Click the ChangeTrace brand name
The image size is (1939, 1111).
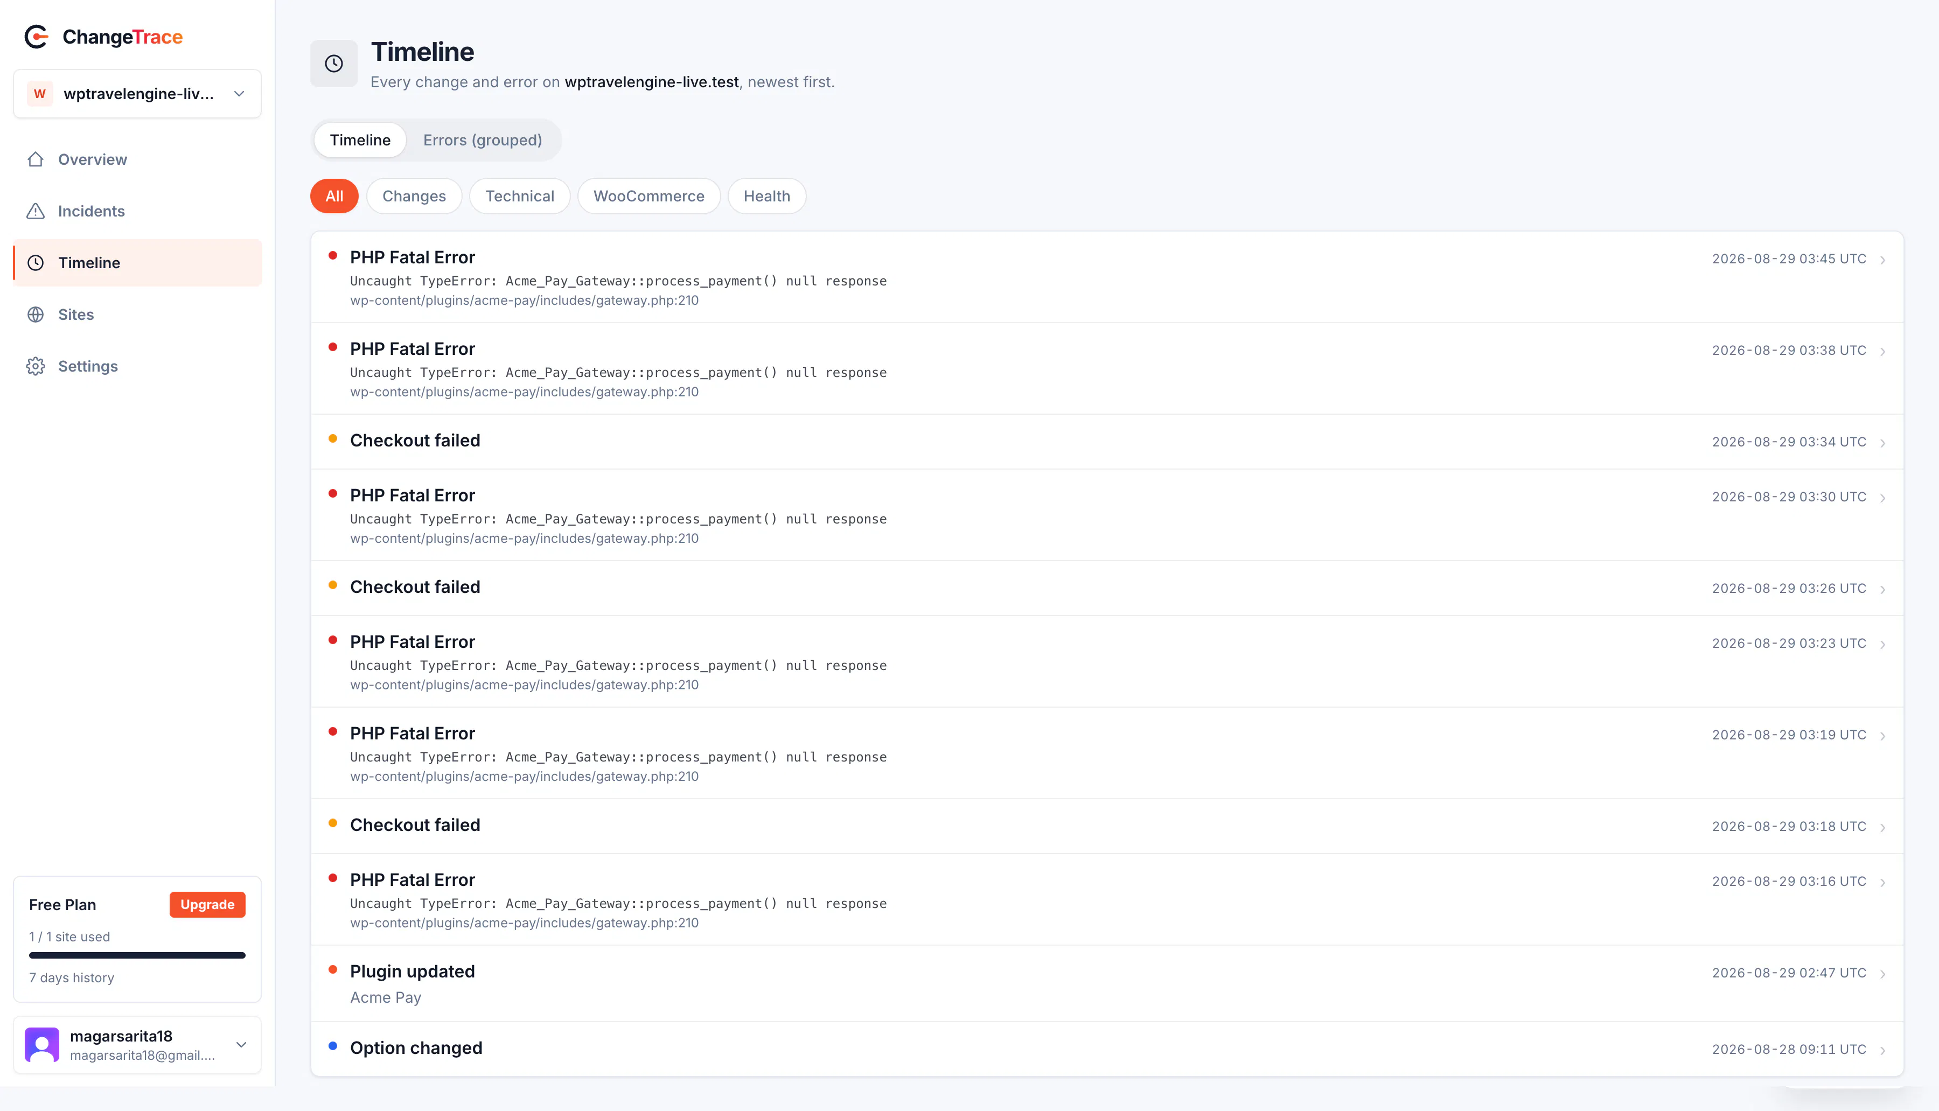pyautogui.click(x=122, y=37)
